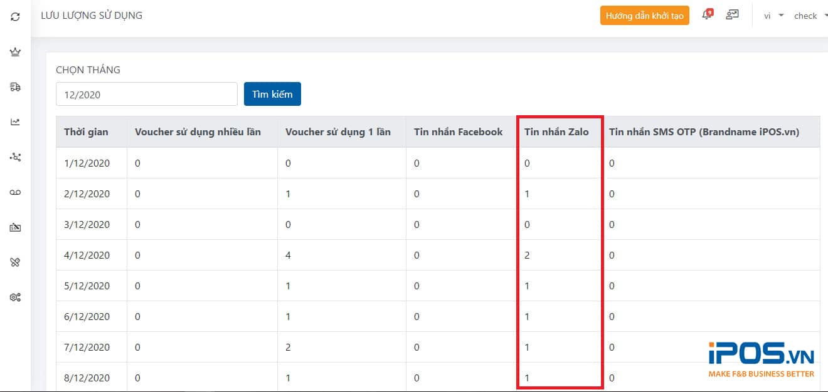Open the notification bell with red badge
Image resolution: width=828 pixels, height=392 pixels.
click(x=707, y=15)
